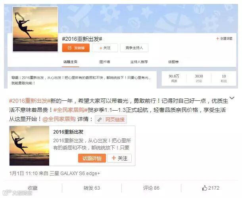Open 评论 86 comments

(x=151, y=188)
